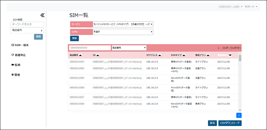Sort by 電話番号 column arrow
This screenshot has width=267, height=130.
[80, 55]
